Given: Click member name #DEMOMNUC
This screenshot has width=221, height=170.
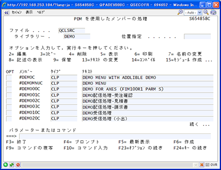Looking at the screenshot, I should (x=31, y=83).
